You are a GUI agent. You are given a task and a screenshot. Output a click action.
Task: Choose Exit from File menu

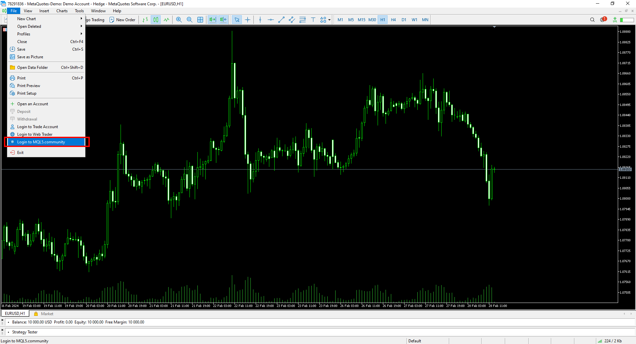pyautogui.click(x=46, y=153)
